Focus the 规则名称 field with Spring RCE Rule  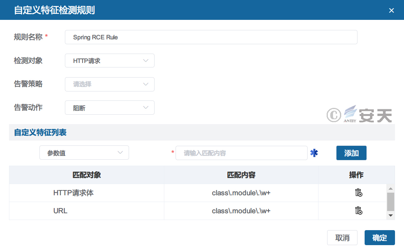[x=211, y=37]
